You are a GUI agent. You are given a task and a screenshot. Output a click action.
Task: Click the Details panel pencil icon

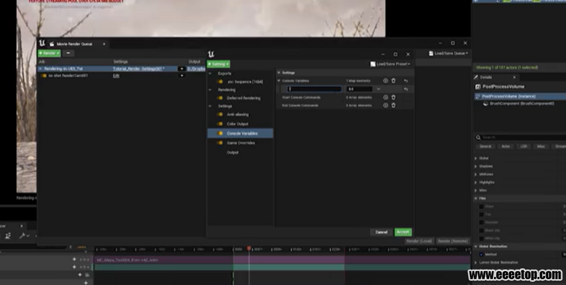coord(476,77)
